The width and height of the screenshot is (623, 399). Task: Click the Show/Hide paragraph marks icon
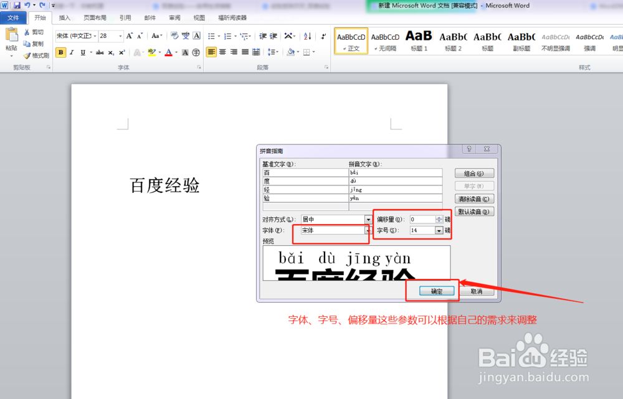(x=323, y=36)
